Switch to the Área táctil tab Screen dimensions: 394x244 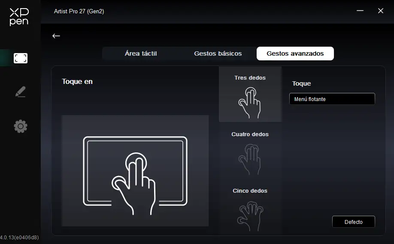[x=140, y=54]
